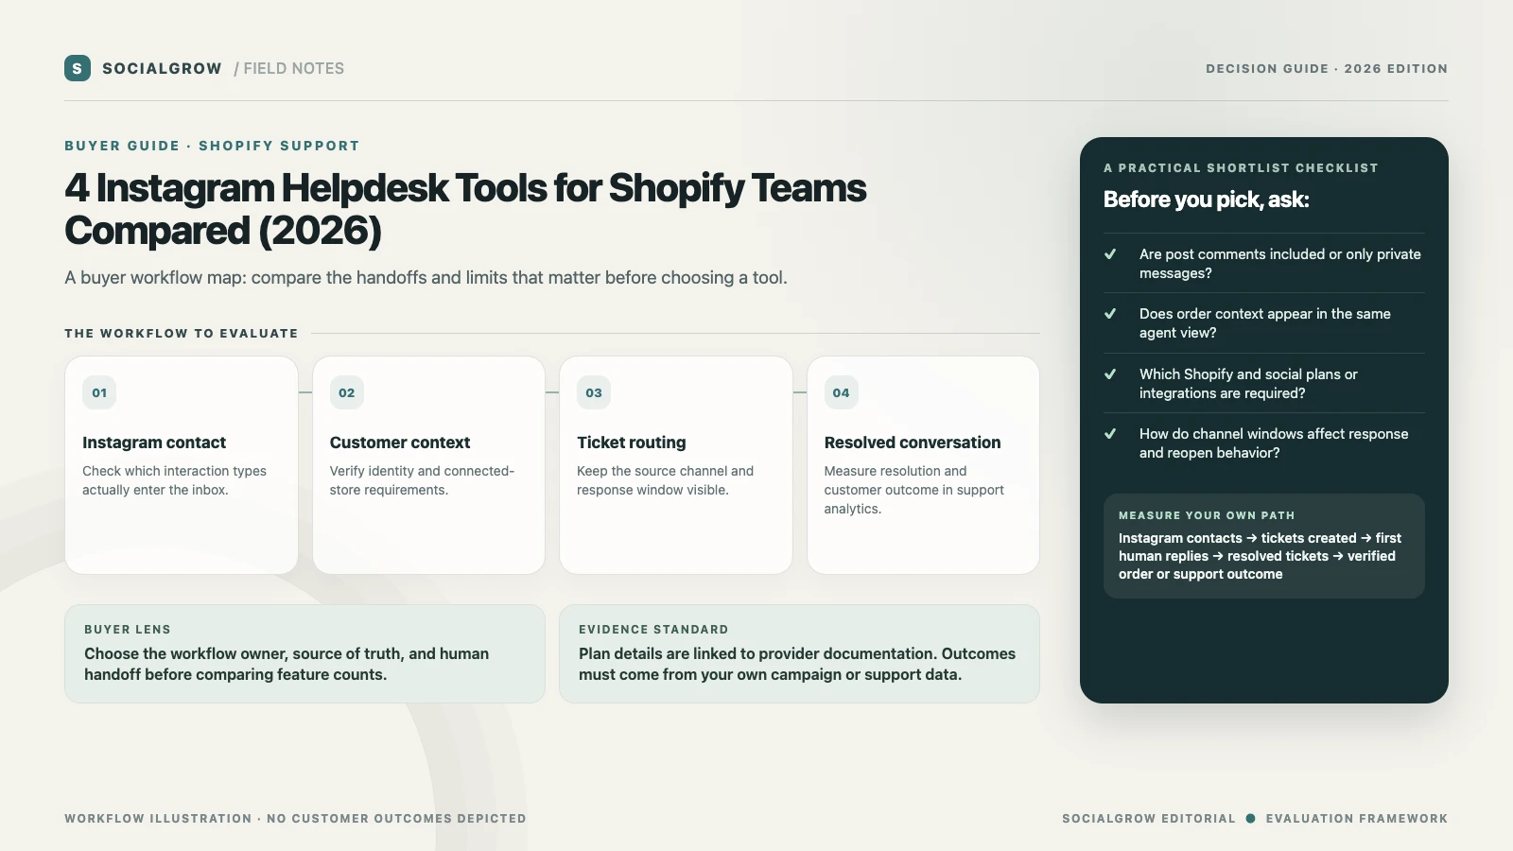
Task: Select the step 03 number badge
Action: pos(594,392)
